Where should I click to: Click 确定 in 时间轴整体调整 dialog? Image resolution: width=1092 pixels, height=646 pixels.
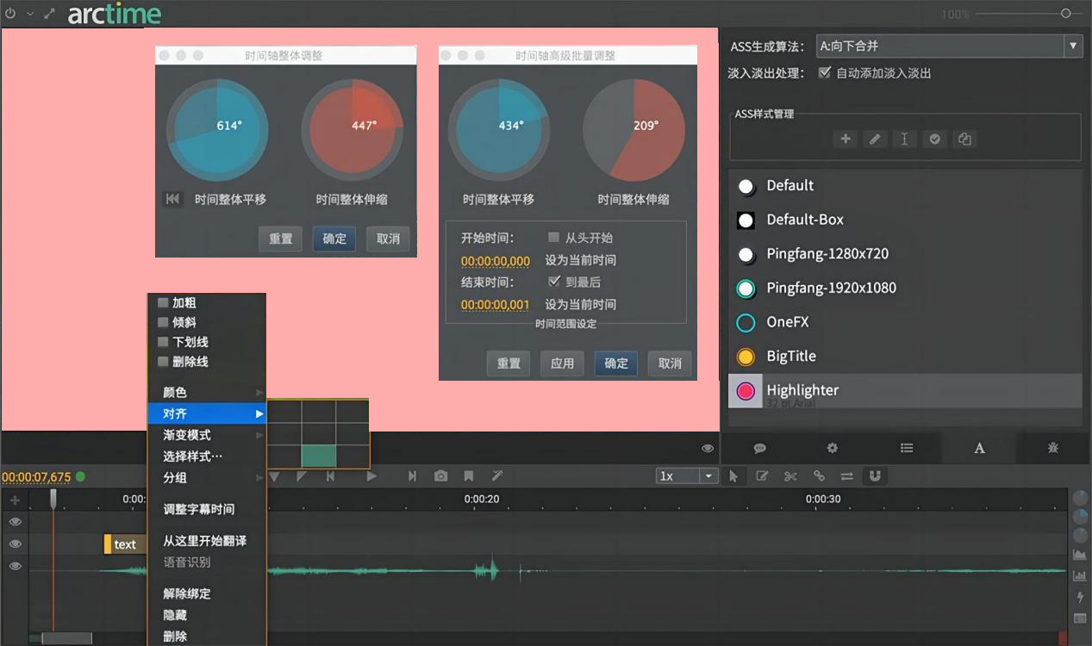coord(334,239)
